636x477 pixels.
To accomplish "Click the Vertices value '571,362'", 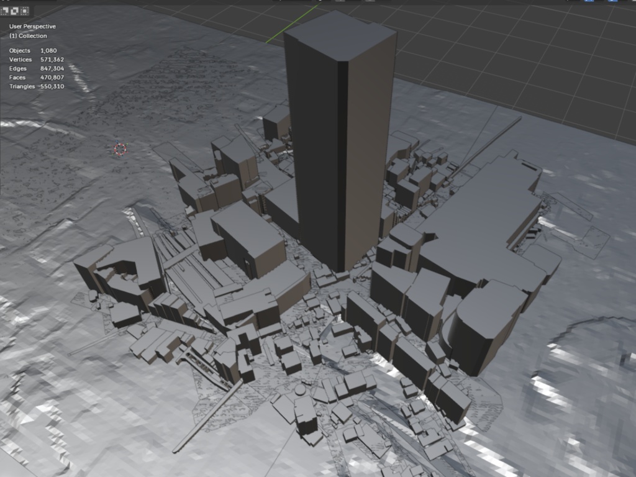I will click(52, 60).
